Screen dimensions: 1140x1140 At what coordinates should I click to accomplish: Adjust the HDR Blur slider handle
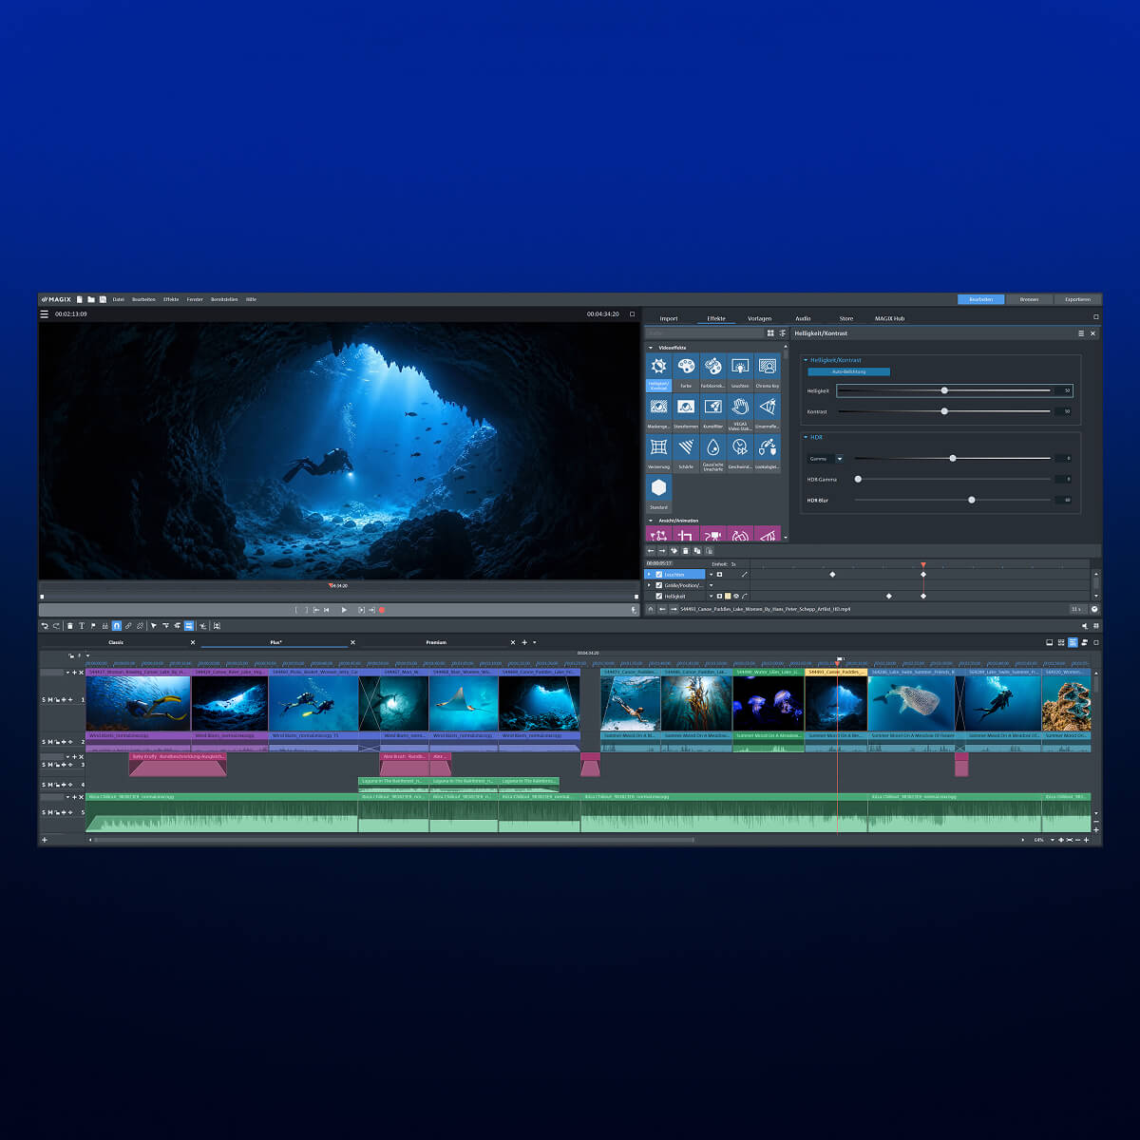971,500
